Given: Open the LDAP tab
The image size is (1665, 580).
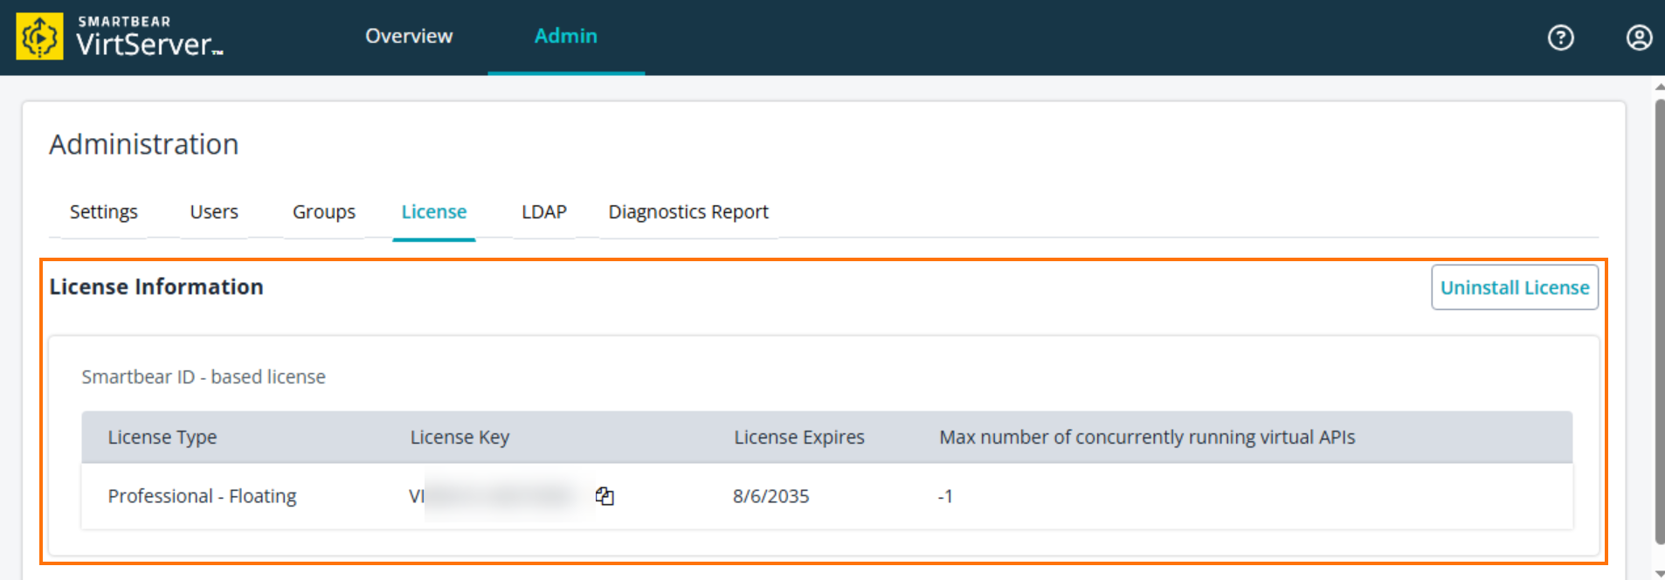Looking at the screenshot, I should point(543,212).
